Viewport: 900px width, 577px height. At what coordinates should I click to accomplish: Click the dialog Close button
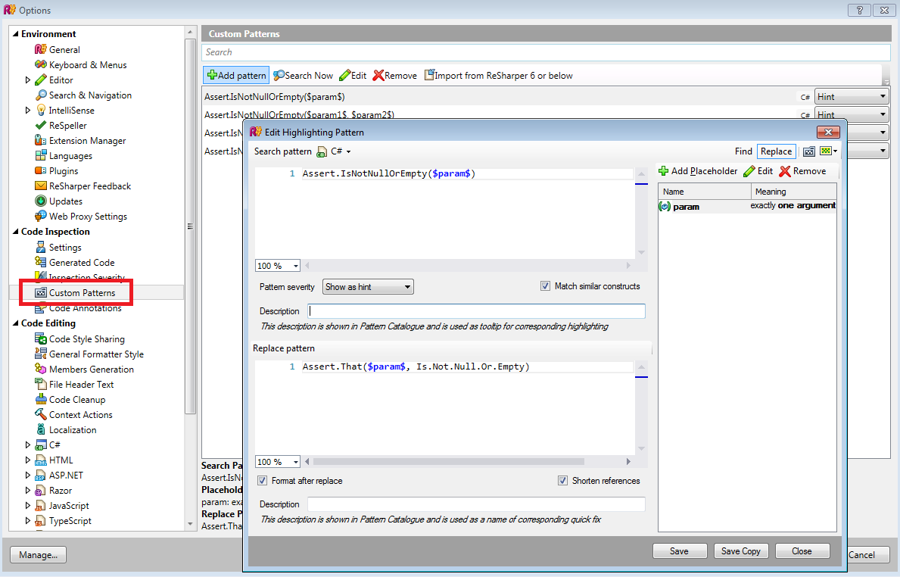802,551
